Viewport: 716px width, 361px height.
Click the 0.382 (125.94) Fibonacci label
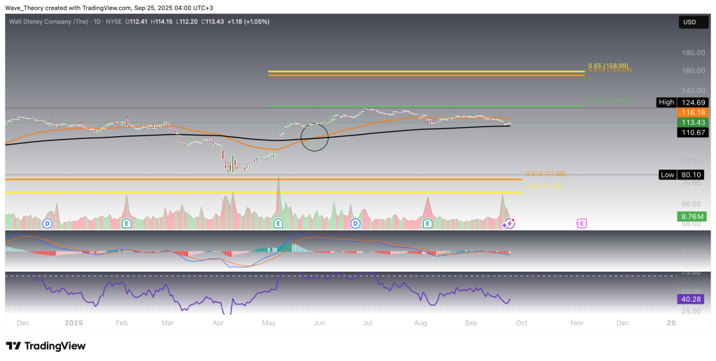point(609,101)
